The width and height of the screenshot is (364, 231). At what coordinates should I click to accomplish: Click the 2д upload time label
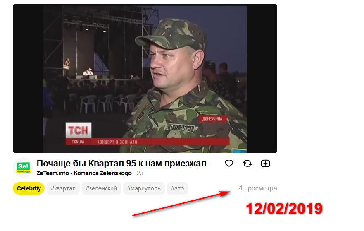(x=140, y=173)
